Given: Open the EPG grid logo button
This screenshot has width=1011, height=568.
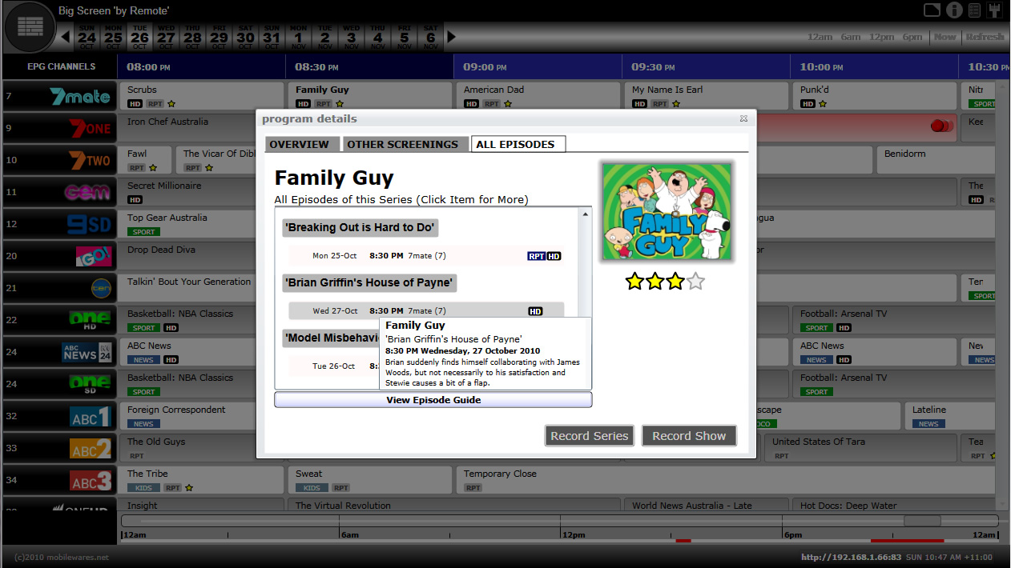Looking at the screenshot, I should point(31,27).
